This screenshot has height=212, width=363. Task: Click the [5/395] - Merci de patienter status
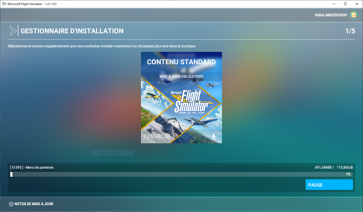point(33,167)
